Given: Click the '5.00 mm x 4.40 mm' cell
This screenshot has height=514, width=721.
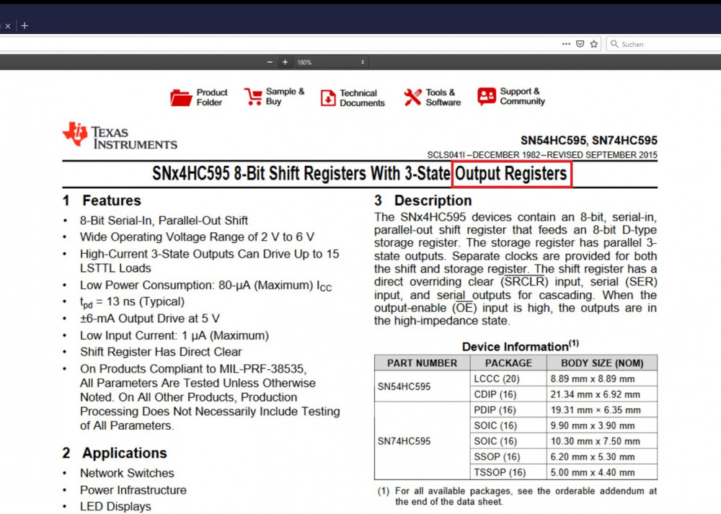Looking at the screenshot, I should [602, 473].
